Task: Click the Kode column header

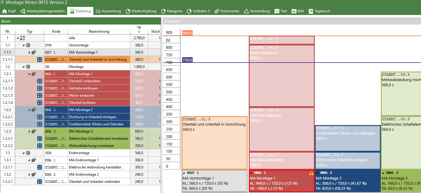Action: [x=56, y=31]
